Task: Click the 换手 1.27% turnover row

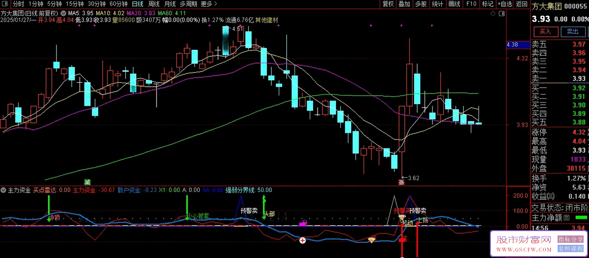Action: [x=560, y=178]
